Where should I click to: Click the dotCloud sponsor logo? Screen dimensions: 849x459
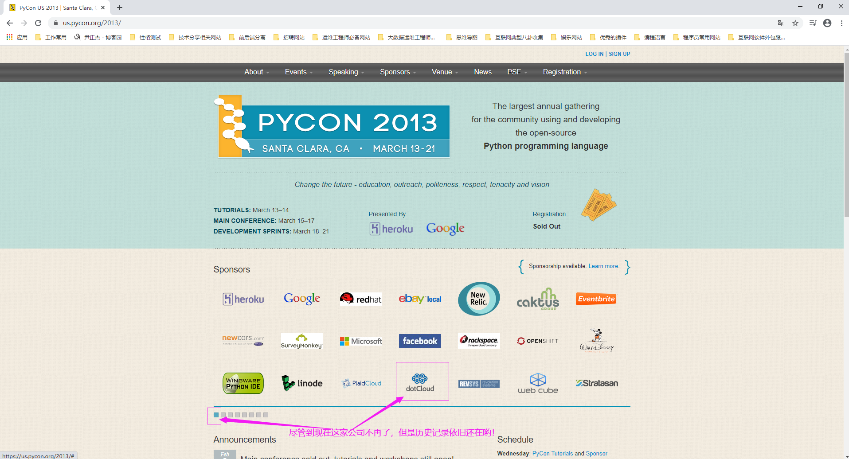420,382
